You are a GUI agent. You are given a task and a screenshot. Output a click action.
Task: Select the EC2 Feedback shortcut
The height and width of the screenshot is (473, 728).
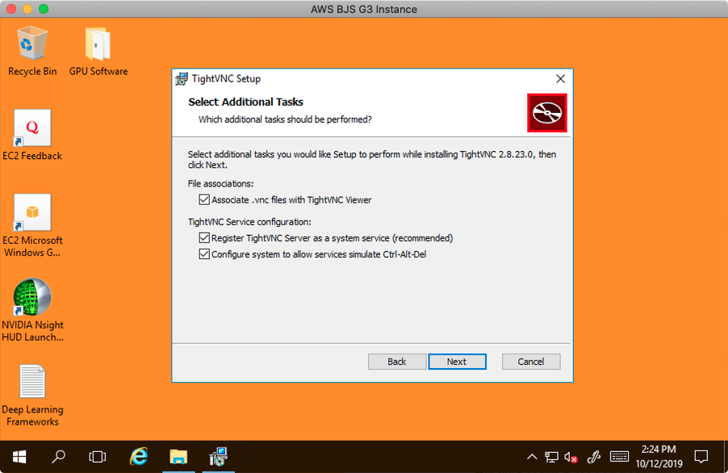[32, 129]
